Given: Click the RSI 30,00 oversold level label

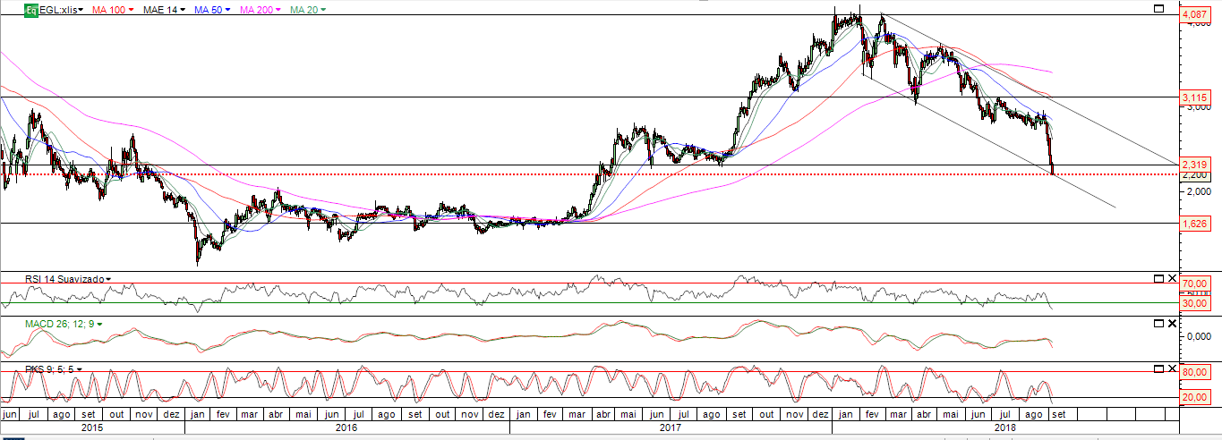Looking at the screenshot, I should [1195, 303].
